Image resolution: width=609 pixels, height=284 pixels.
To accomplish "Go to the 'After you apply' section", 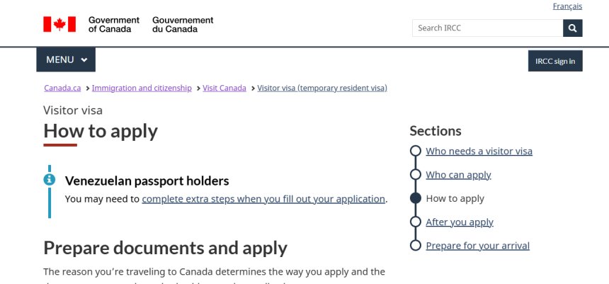I will [x=460, y=222].
